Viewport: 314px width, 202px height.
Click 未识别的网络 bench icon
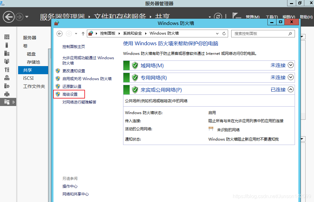point(211,129)
